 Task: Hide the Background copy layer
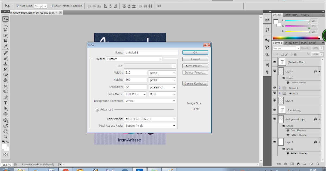275,119
